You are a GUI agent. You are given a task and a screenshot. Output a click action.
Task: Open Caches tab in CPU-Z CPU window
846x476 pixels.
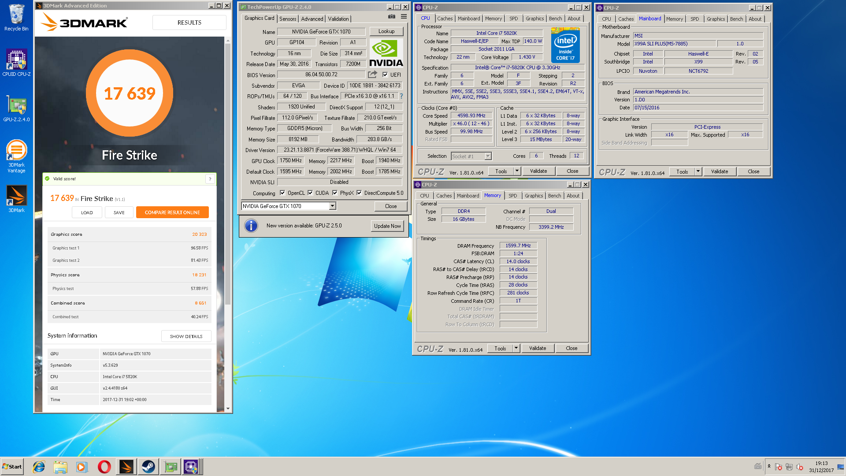[445, 19]
